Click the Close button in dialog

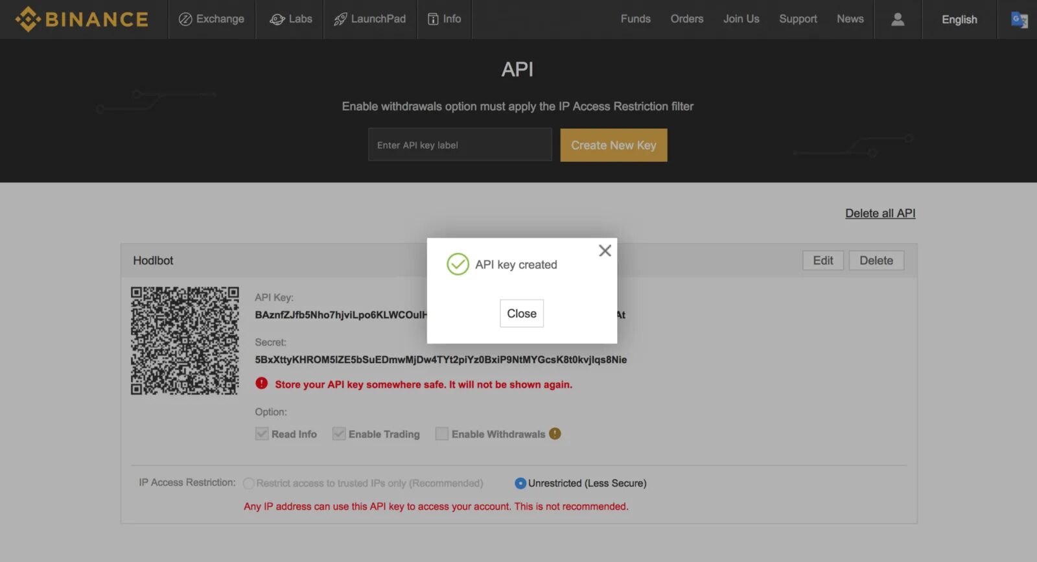tap(522, 313)
